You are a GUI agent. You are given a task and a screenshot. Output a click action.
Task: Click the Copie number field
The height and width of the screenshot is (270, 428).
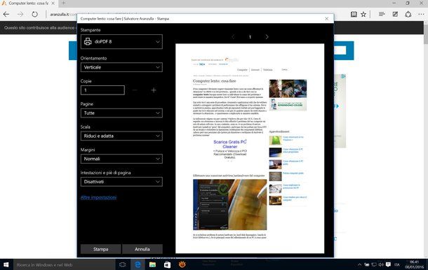[x=102, y=90]
